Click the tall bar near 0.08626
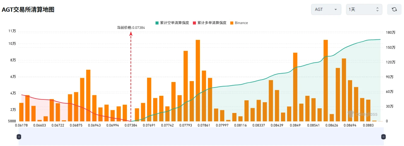This screenshot has width=404, height=146. pos(326,81)
